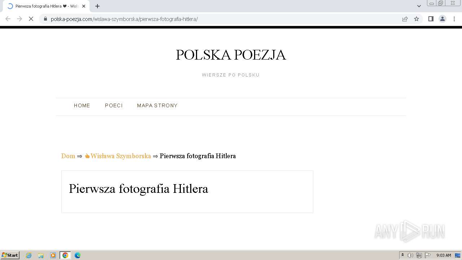462x260 pixels.
Task: Follow the Dom breadcrumb link
Action: [68, 156]
